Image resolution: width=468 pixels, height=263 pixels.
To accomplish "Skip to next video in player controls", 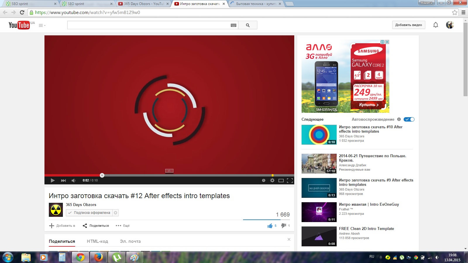I will pos(63,180).
